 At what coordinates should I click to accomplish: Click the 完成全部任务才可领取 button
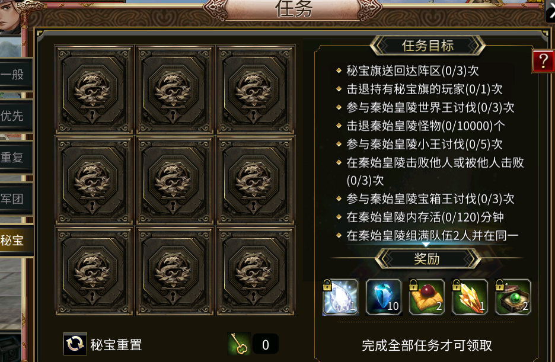[x=427, y=345]
